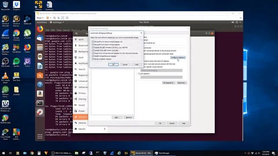Open the Ubuntu Activities overview
The image size is (278, 156).
point(42,23)
